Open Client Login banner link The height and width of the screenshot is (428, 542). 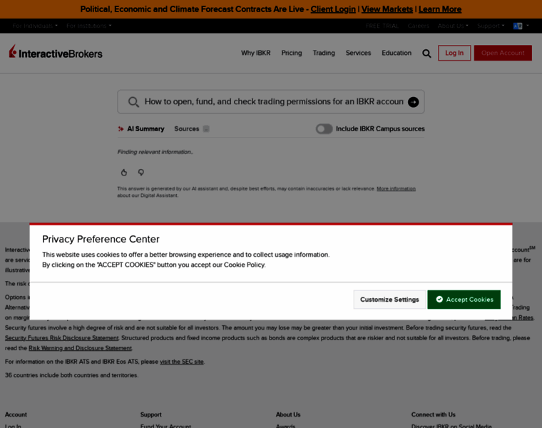pyautogui.click(x=333, y=9)
